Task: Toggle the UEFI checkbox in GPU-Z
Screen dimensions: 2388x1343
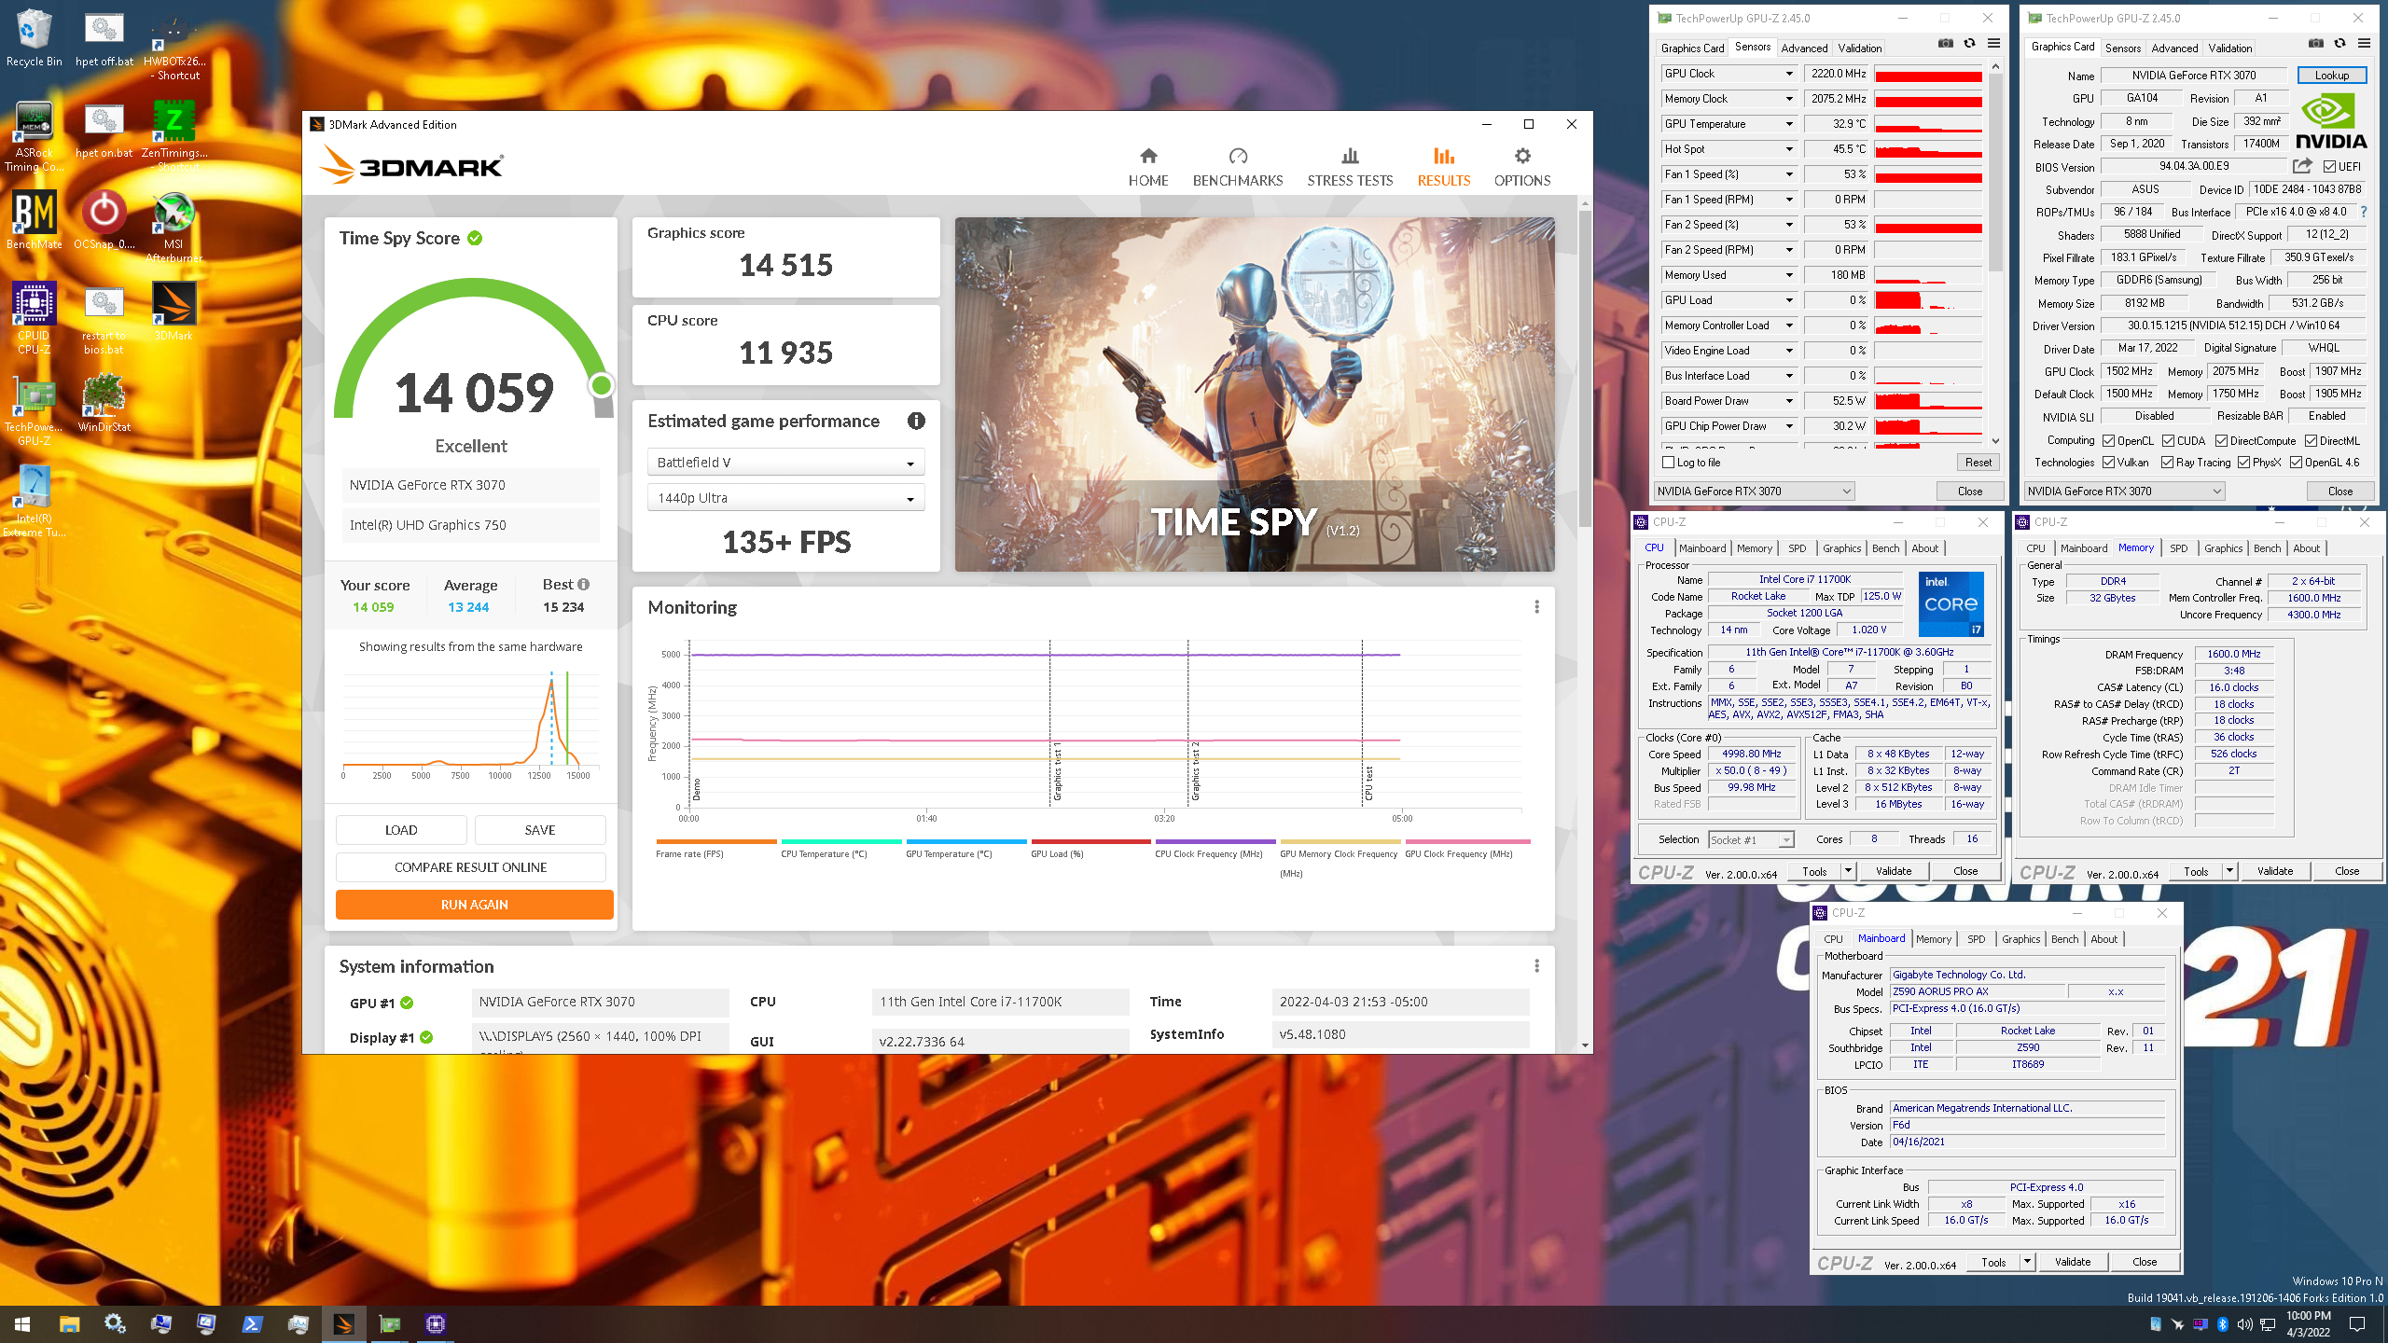Action: click(2330, 167)
